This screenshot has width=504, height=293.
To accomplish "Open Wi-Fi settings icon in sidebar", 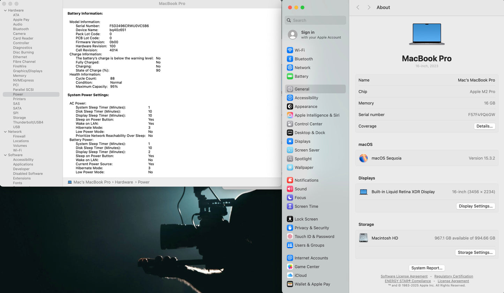I will pos(290,50).
